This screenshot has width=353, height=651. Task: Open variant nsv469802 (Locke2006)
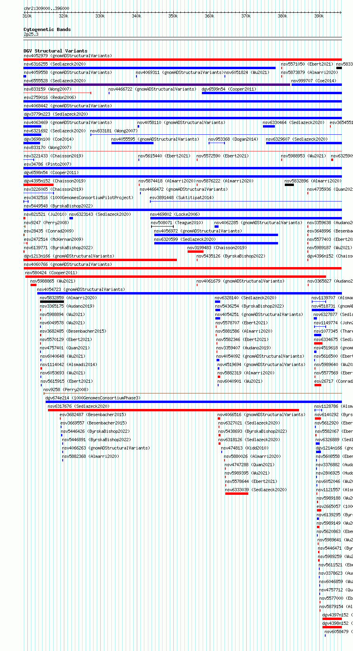click(175, 214)
